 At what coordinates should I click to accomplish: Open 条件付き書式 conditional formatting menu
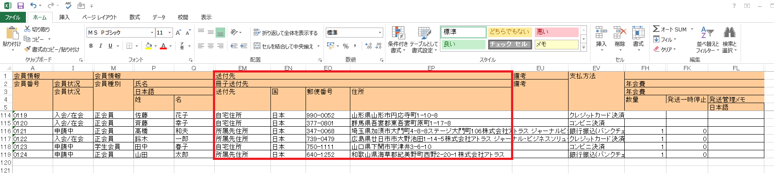pos(398,39)
